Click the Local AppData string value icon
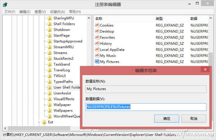This screenshot has width=216, height=140. [x=97, y=49]
